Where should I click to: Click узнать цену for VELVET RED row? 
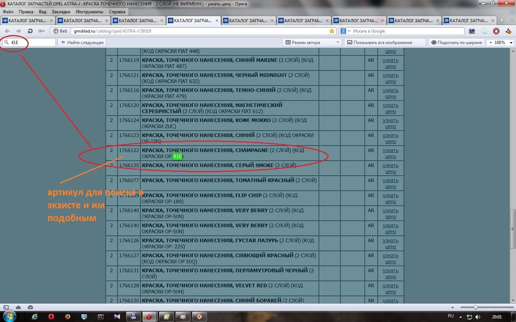pos(390,289)
